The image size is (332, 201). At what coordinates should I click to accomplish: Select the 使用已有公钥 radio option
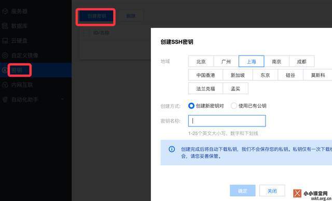click(234, 106)
